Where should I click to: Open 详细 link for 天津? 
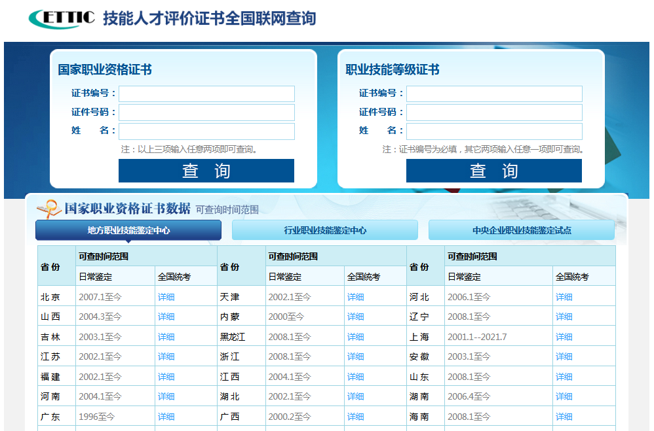point(355,297)
